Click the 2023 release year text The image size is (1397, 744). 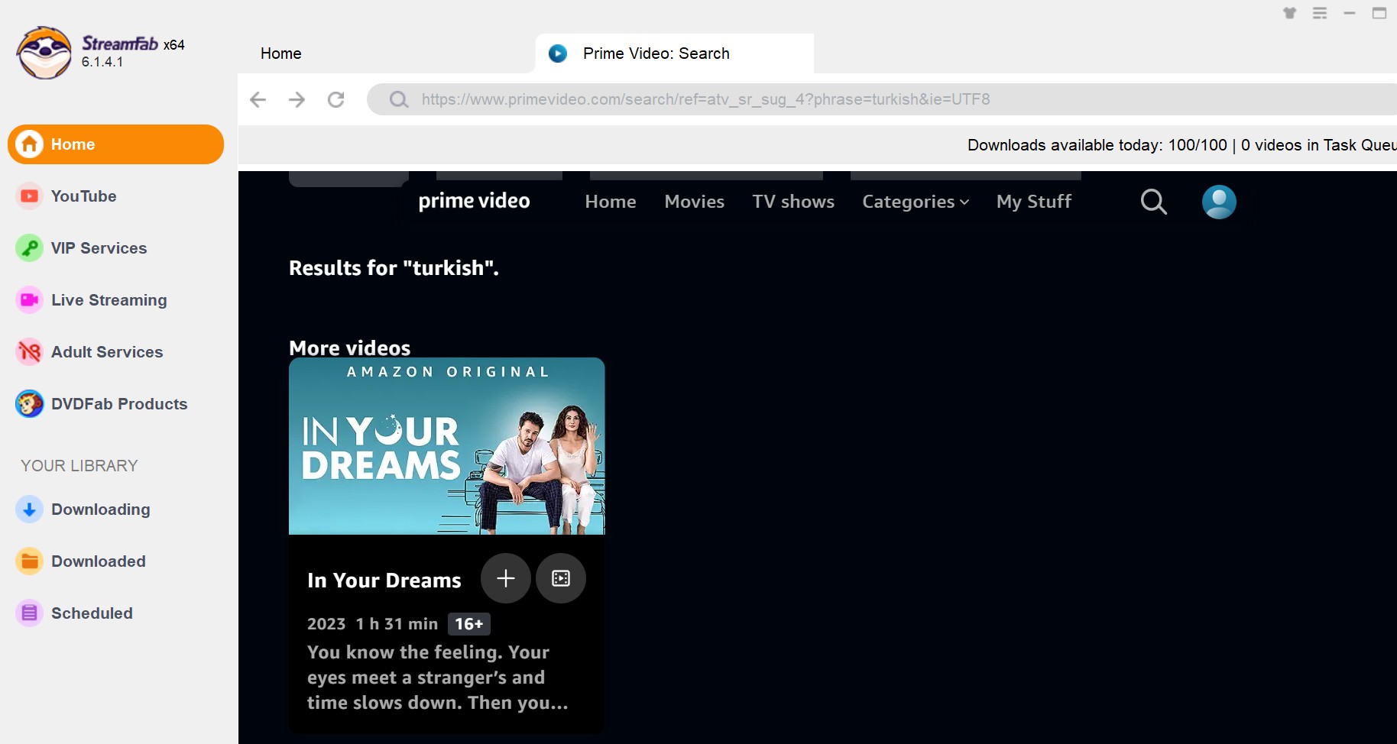pos(326,624)
